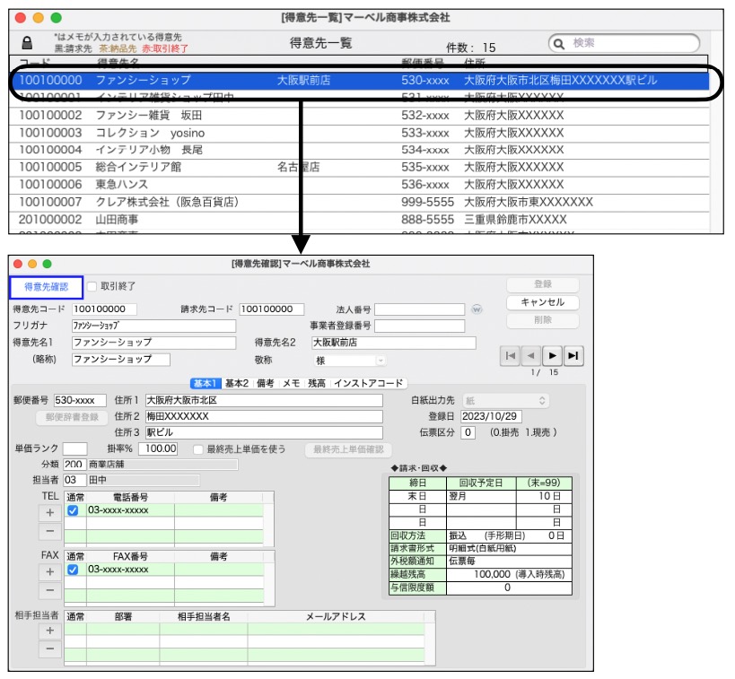Image resolution: width=735 pixels, height=679 pixels.
Task: Switch to the 基本2 tab
Action: coord(237,384)
